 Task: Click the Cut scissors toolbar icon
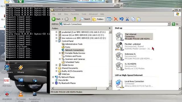click(x=127, y=19)
